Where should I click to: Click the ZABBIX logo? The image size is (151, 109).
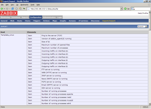9,13
